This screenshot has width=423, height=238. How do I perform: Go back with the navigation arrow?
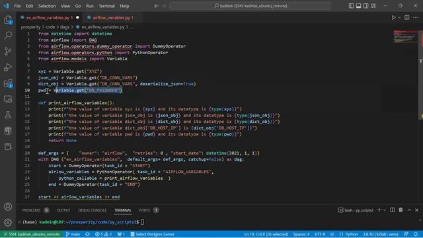click(157, 6)
